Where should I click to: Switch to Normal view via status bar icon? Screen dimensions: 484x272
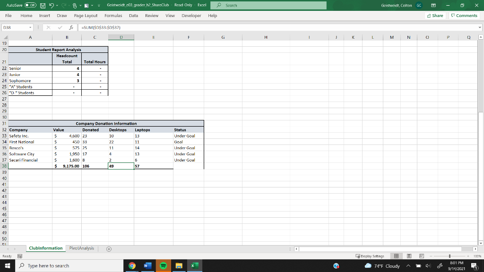click(395, 255)
